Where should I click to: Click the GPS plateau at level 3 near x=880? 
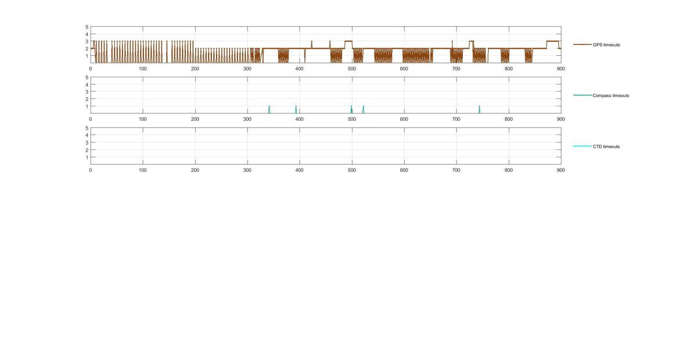pos(552,41)
